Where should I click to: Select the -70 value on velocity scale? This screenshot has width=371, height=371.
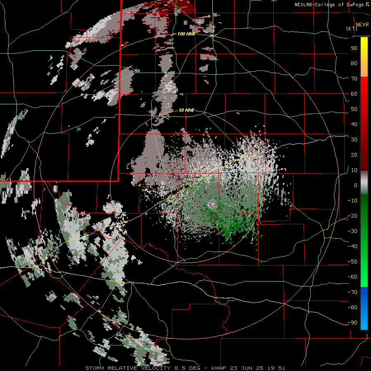pyautogui.click(x=352, y=292)
